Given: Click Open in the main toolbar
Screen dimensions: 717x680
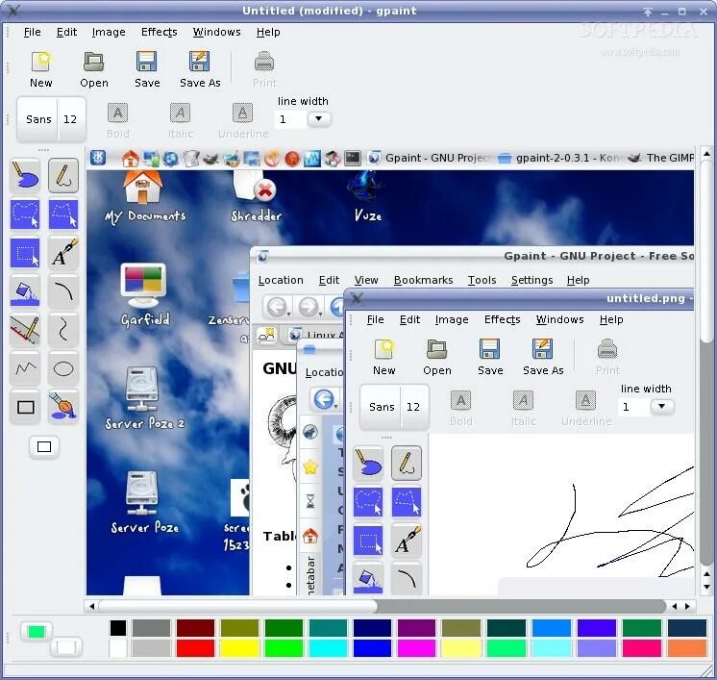Looking at the screenshot, I should (x=94, y=69).
